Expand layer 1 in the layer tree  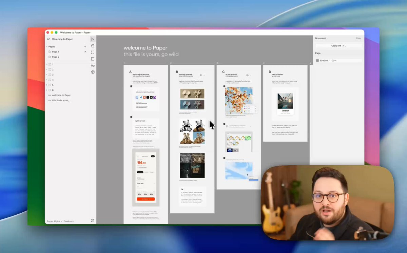coord(46,64)
